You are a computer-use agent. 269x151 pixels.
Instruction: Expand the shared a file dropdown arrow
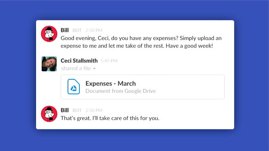coord(94,69)
